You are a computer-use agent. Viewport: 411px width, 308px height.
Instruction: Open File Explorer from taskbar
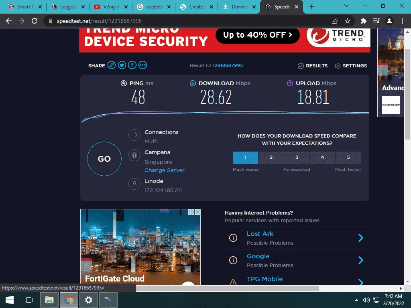(49, 300)
